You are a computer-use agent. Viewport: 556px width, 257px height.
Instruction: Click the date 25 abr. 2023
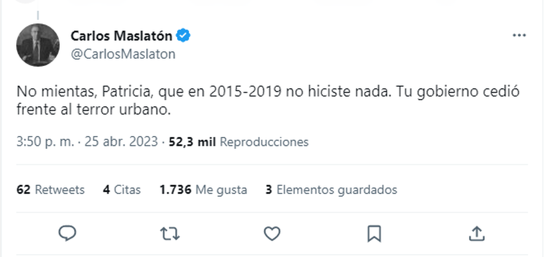coord(121,142)
